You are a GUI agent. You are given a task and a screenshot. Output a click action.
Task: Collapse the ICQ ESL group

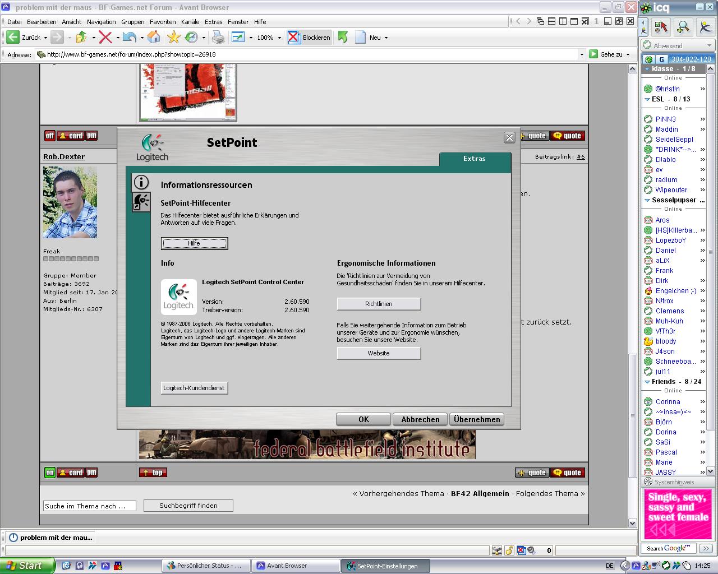pyautogui.click(x=647, y=99)
